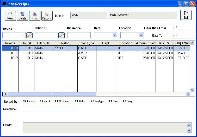Select the Job # sort radio button
197x137 pixels.
[42, 101]
